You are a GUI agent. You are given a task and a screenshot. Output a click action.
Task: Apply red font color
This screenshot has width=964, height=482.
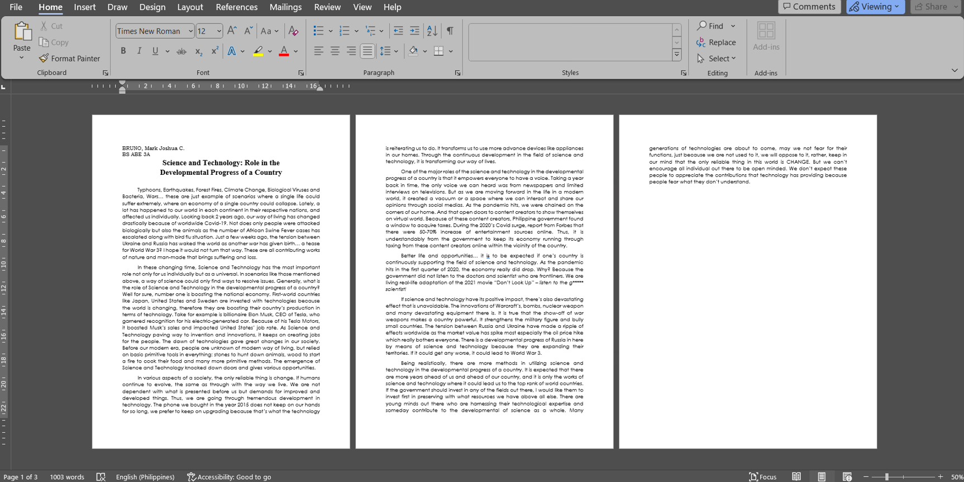[x=284, y=51]
